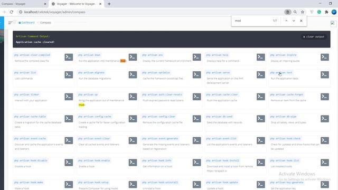Run the php artisan help terminal icon
Image resolution: width=338 pixels, height=190 pixels.
(x=261, y=57)
